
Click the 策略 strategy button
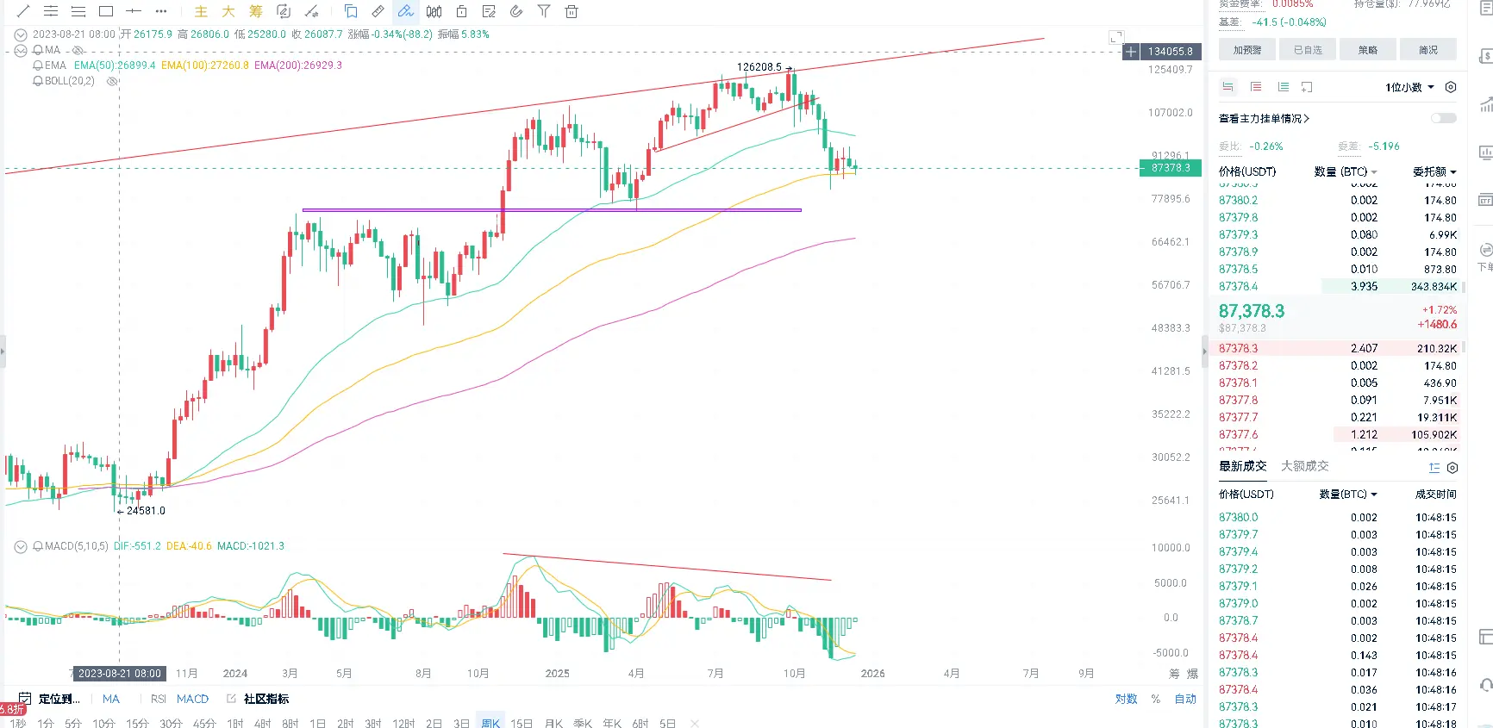pyautogui.click(x=1368, y=50)
